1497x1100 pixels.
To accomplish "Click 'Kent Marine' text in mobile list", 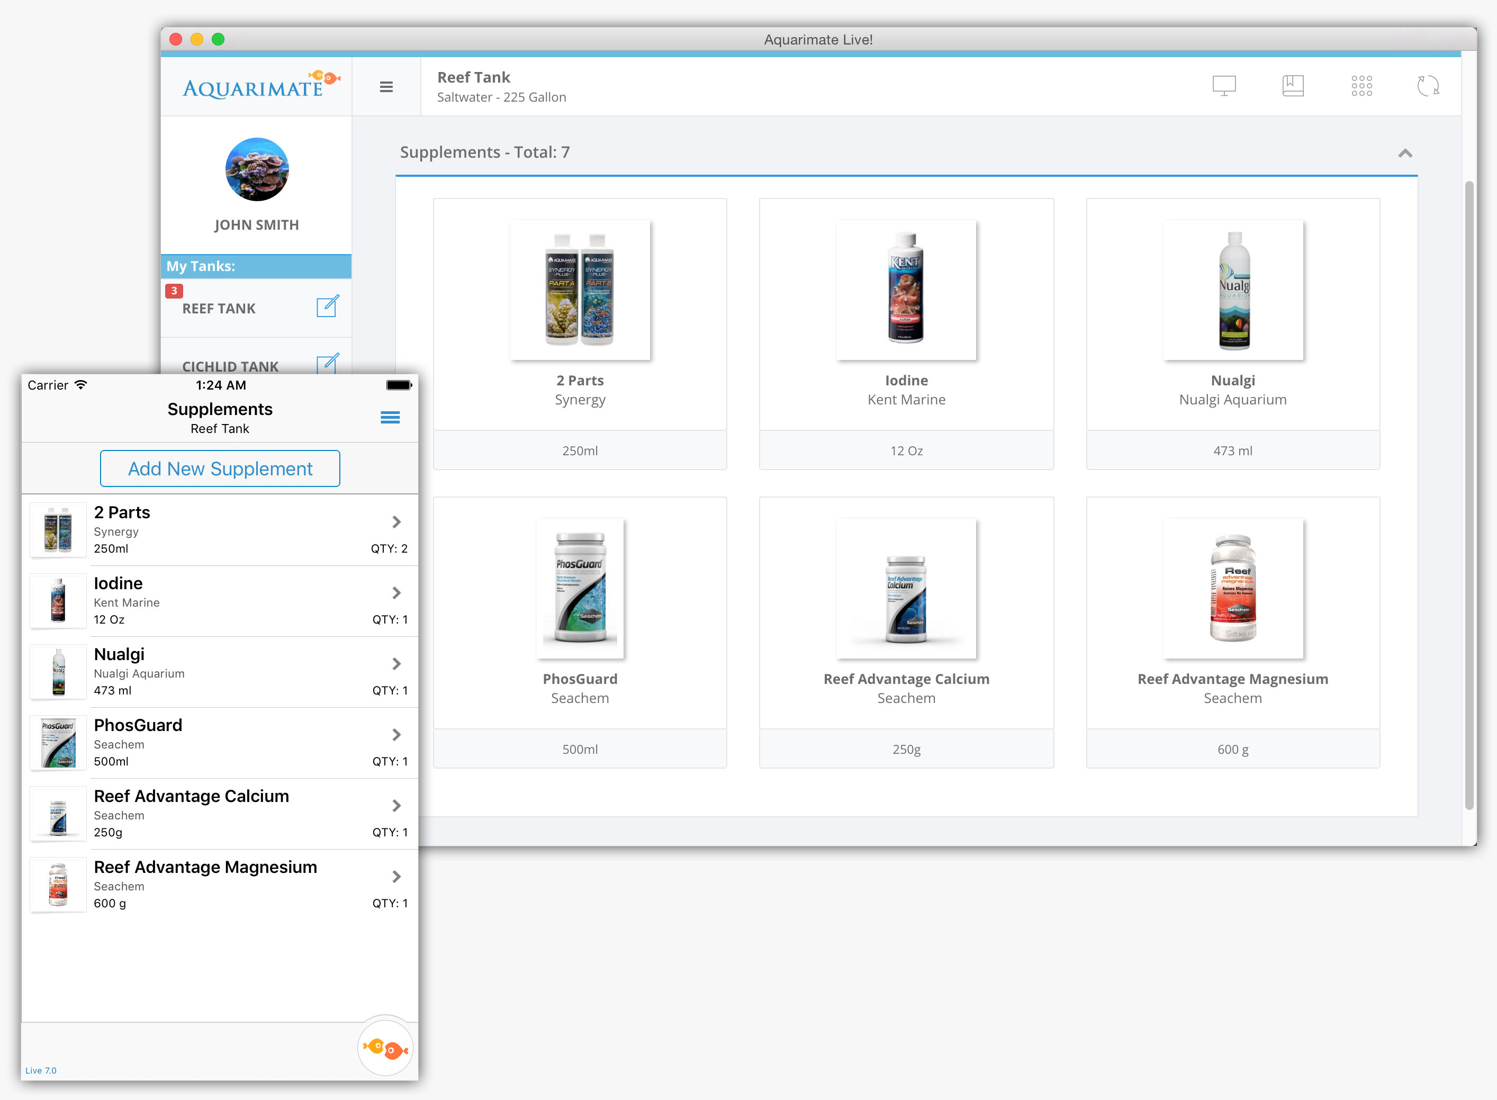I will pyautogui.click(x=127, y=602).
